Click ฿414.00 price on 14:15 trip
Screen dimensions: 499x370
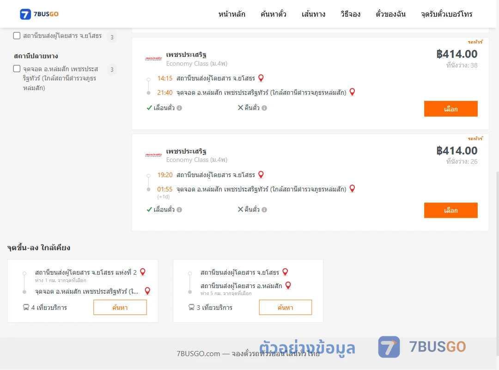point(456,54)
